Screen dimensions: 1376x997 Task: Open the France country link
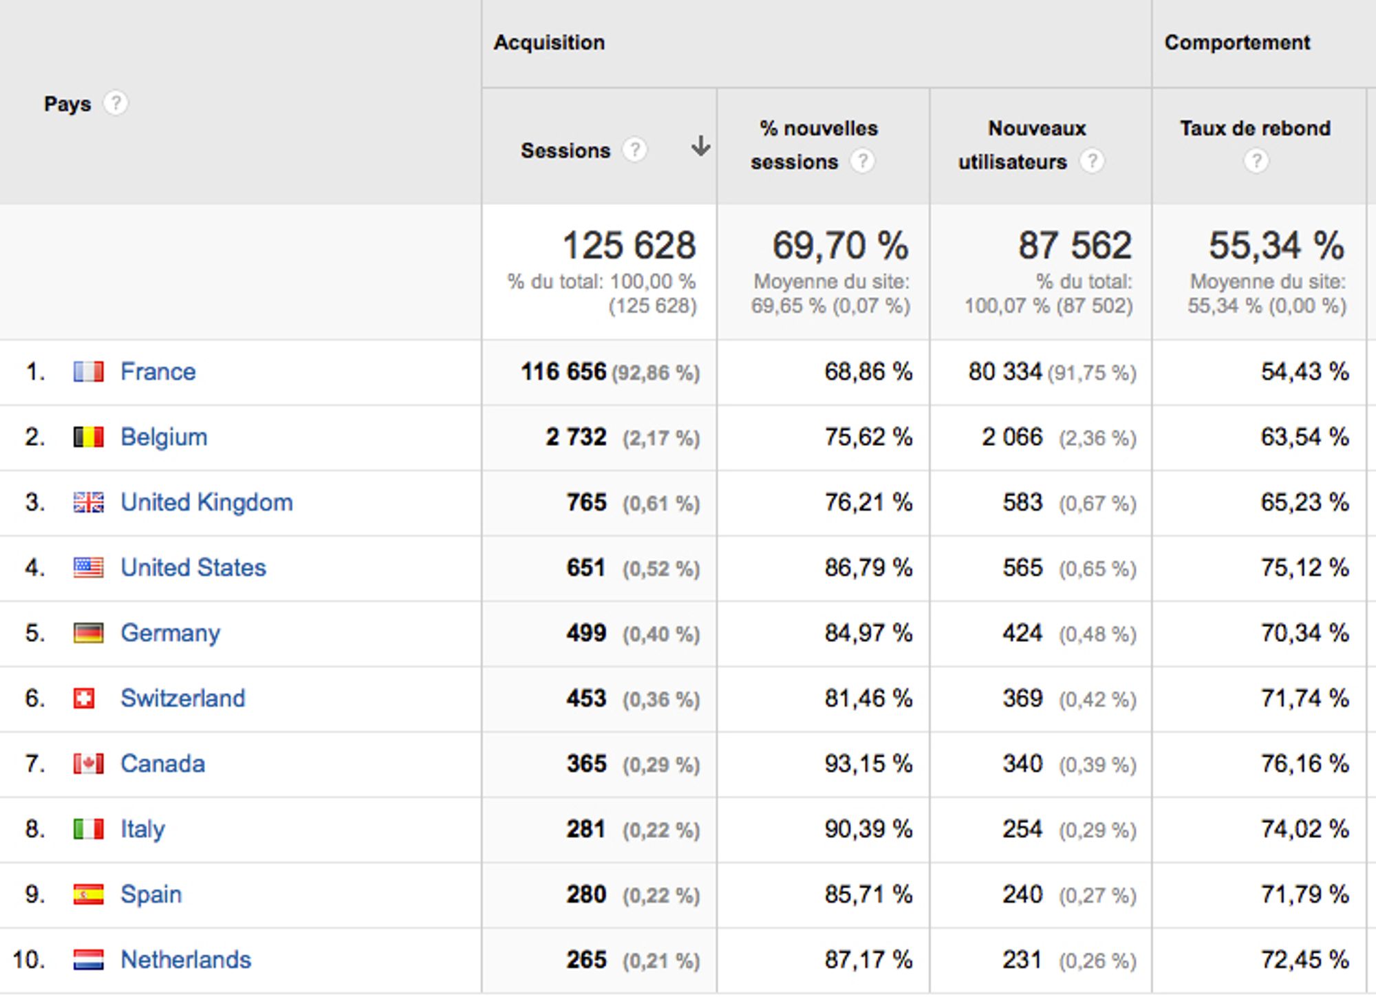coord(158,372)
